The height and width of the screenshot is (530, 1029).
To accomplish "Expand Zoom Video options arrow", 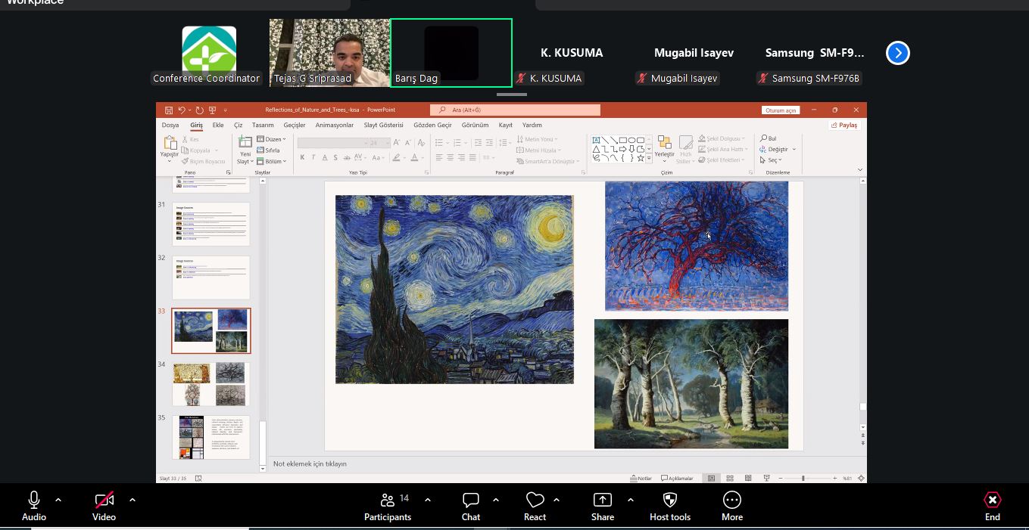I will tap(133, 500).
